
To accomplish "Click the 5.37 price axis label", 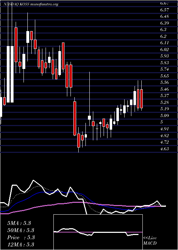I will [x=164, y=96].
